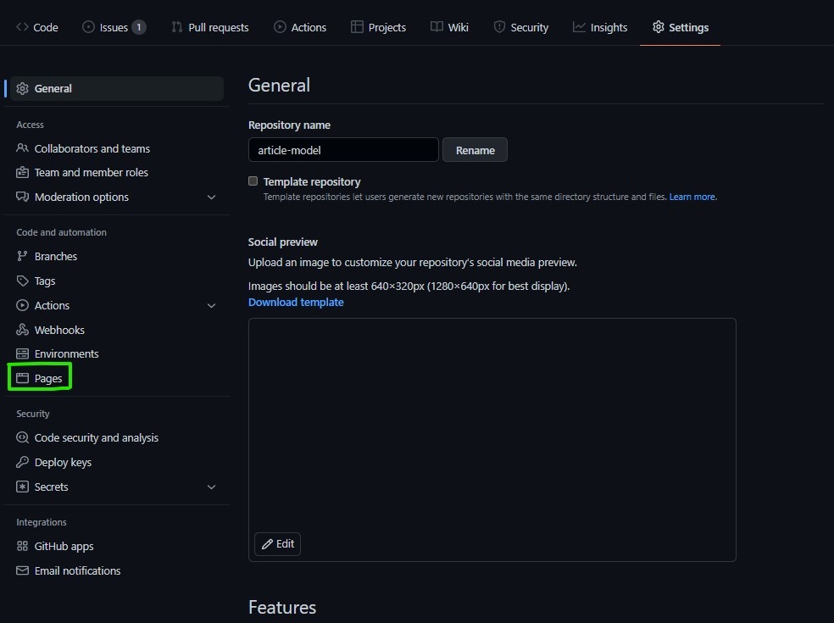834x623 pixels.
Task: Enable the Template repository checkbox
Action: pyautogui.click(x=253, y=181)
